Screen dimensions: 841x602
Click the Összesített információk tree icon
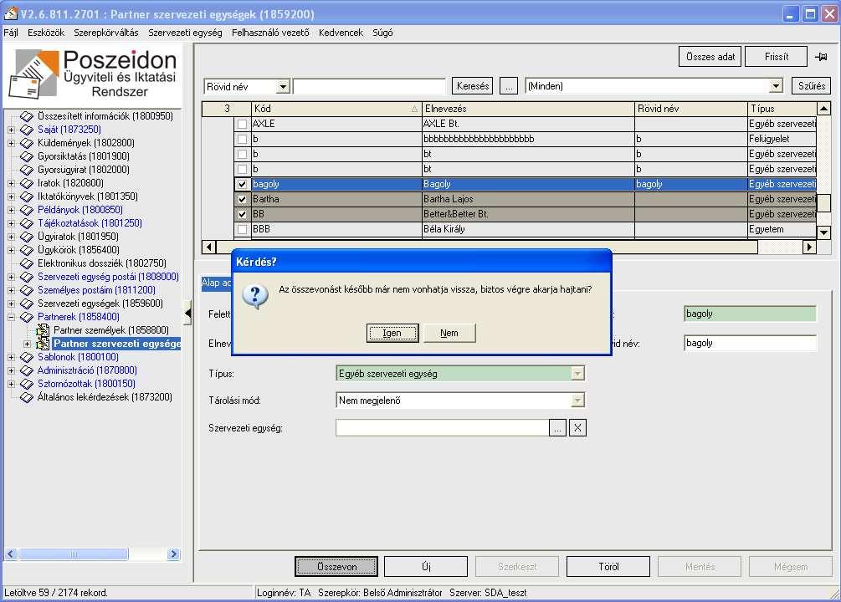(x=26, y=115)
